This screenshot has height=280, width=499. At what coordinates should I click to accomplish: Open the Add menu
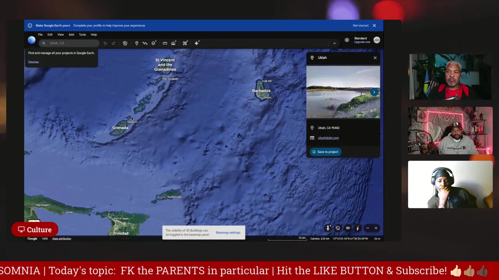pos(71,35)
